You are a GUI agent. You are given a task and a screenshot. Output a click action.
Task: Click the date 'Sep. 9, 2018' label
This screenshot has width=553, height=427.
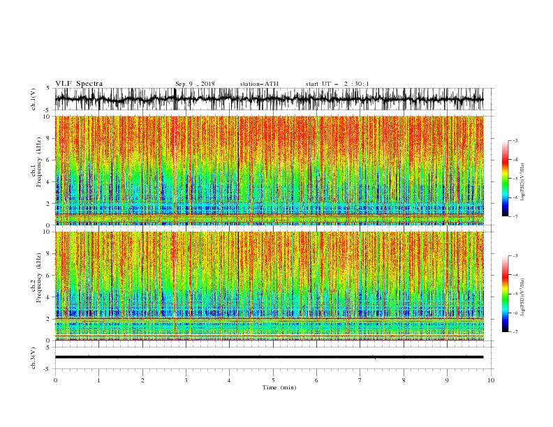click(195, 84)
